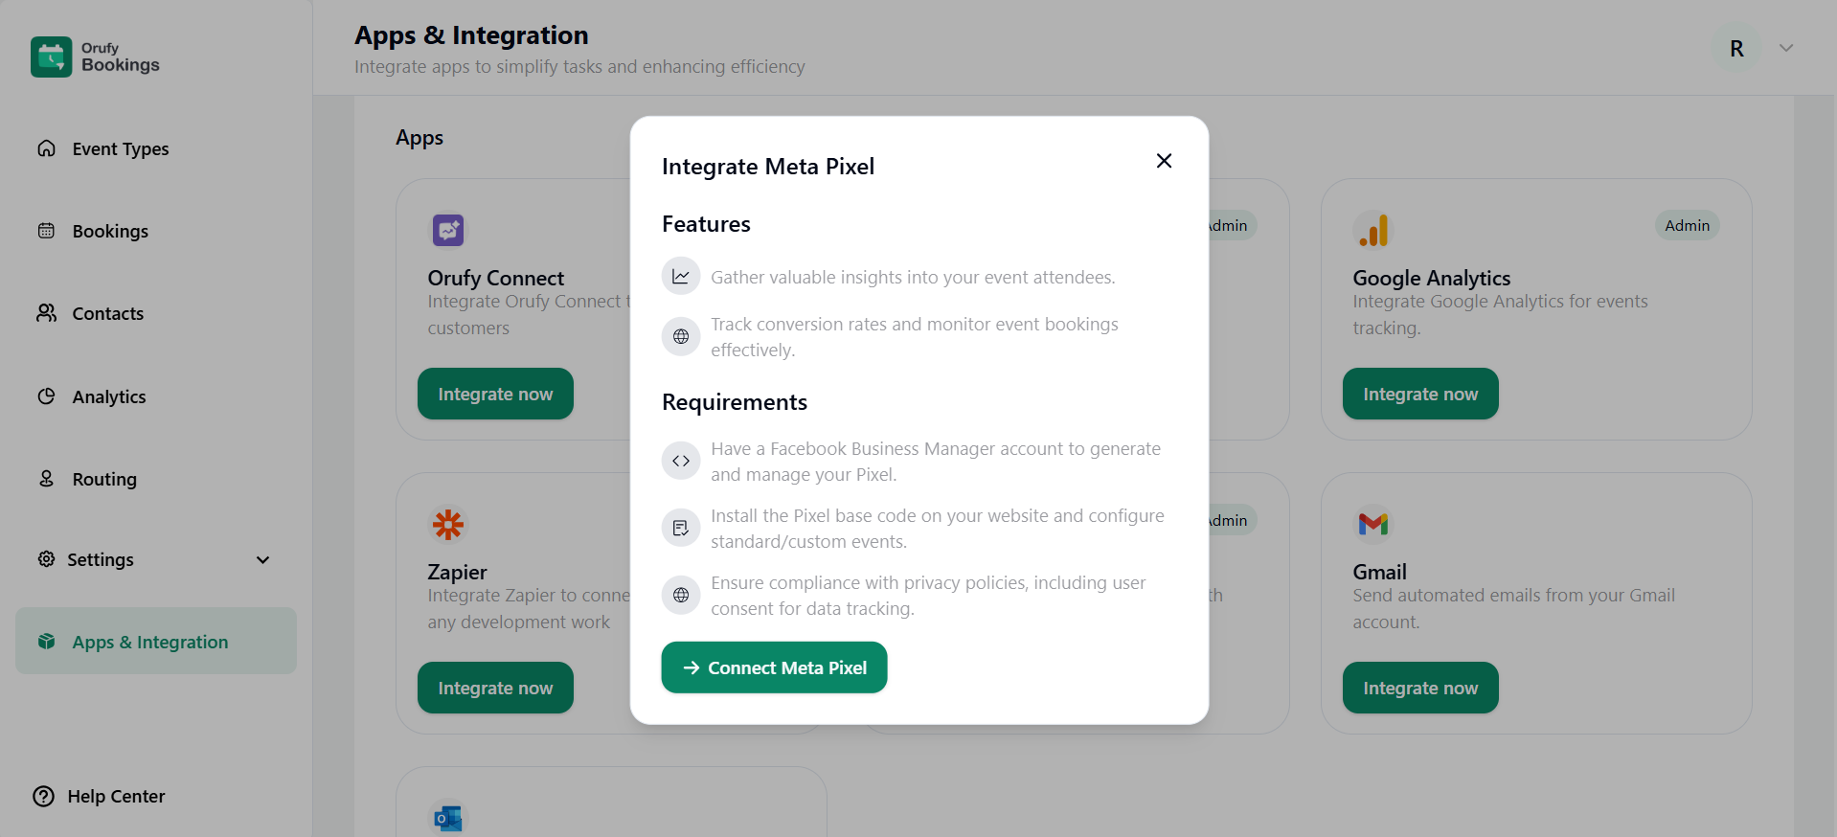Click the Connect Meta Pixel button

point(774,667)
